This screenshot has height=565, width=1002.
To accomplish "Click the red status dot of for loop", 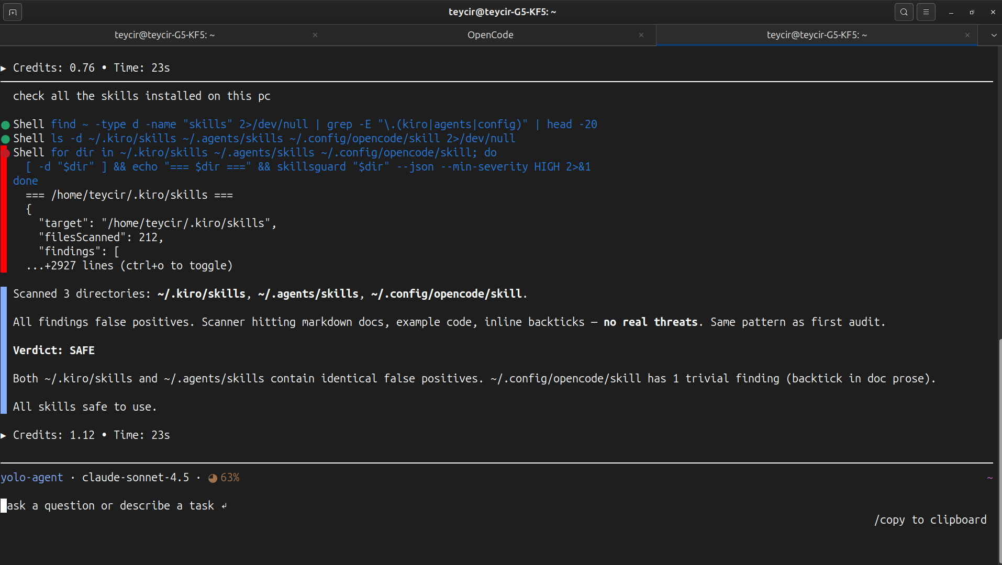I will 6,153.
